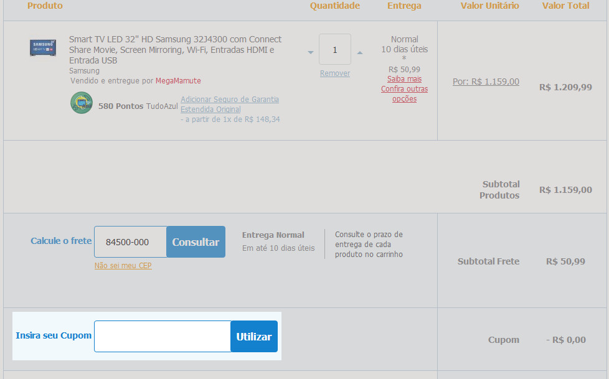Click the 580 Pontos TudoAzul text
Image resolution: width=609 pixels, height=379 pixels.
[x=138, y=106]
